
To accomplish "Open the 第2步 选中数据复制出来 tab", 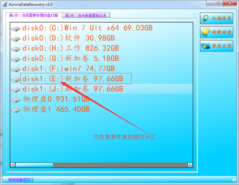I will tap(86, 16).
